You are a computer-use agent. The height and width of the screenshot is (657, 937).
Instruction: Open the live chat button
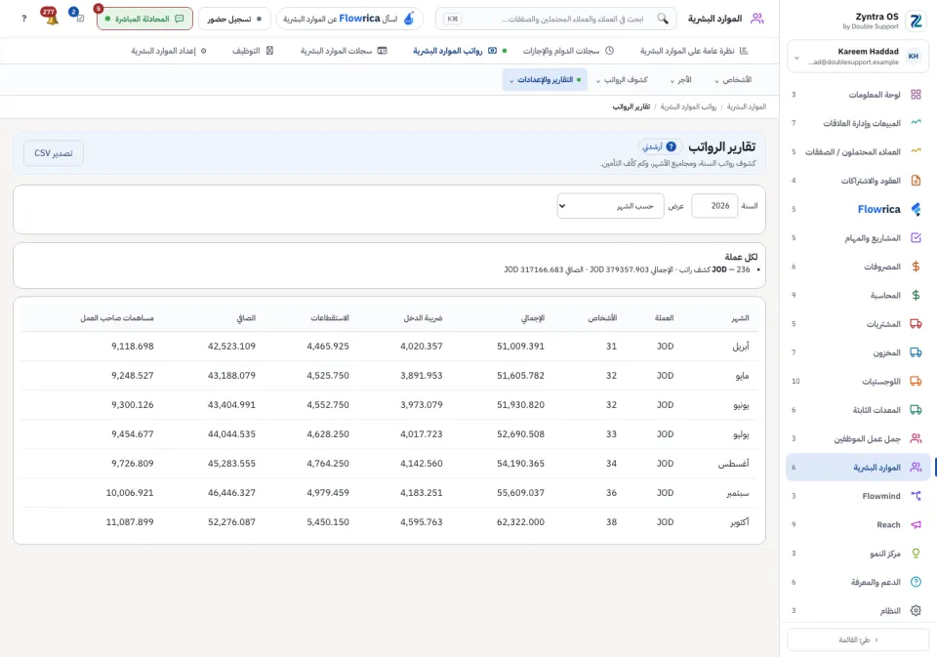pyautogui.click(x=144, y=19)
